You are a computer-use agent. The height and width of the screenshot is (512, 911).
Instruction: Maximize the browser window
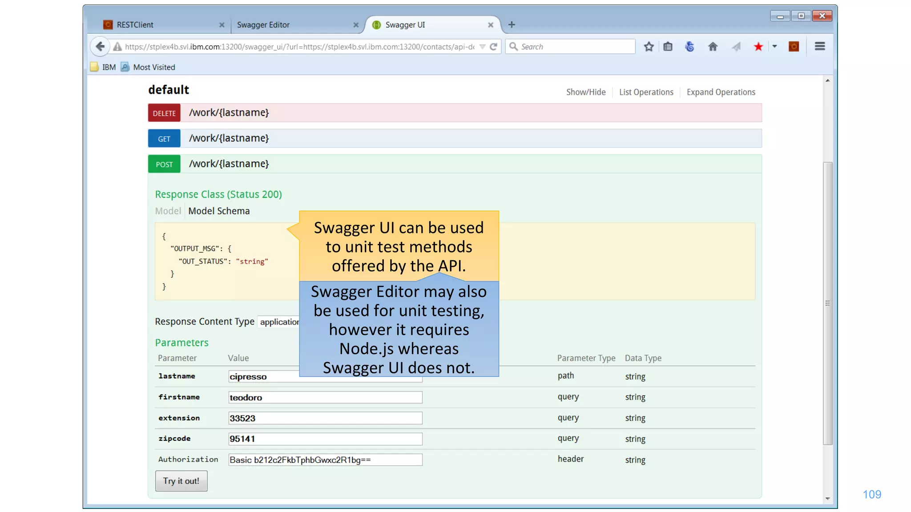point(801,16)
